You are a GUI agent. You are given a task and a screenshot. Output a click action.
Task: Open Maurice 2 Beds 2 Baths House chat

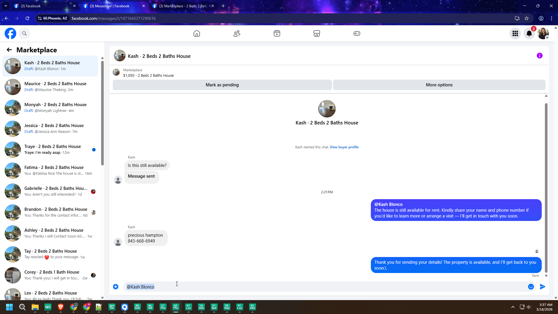50,87
